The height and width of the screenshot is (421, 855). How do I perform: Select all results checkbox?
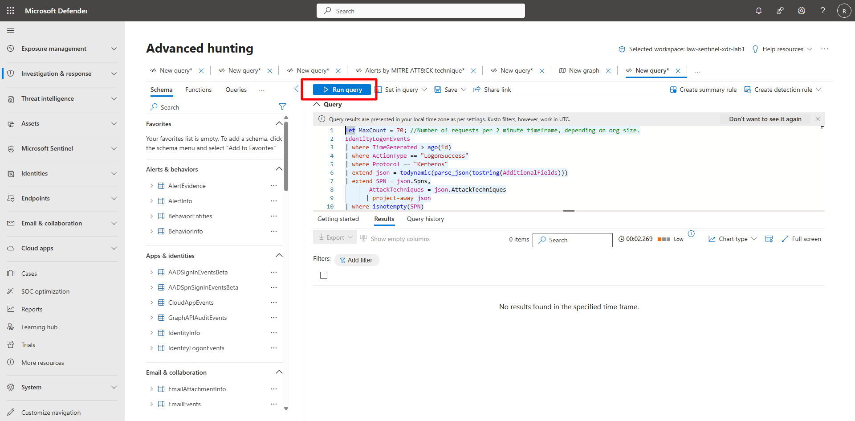(x=324, y=275)
